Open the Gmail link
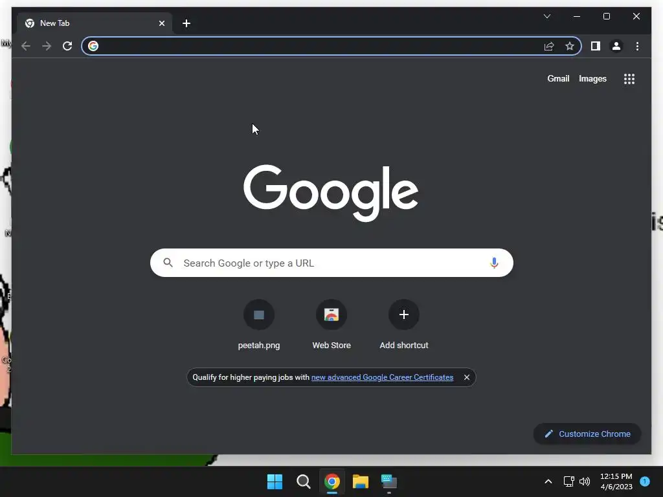The height and width of the screenshot is (497, 663). (558, 78)
